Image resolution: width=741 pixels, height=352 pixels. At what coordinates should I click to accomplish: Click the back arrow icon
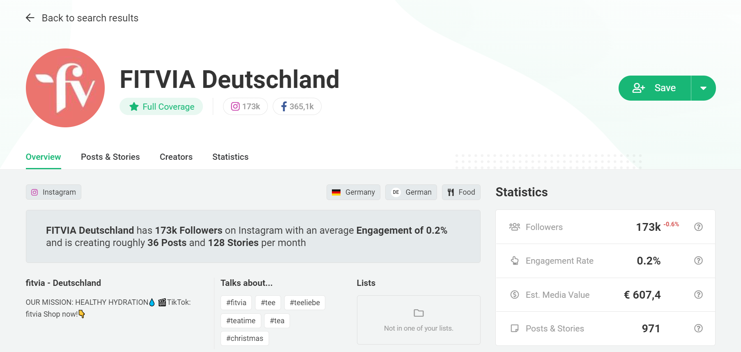30,18
